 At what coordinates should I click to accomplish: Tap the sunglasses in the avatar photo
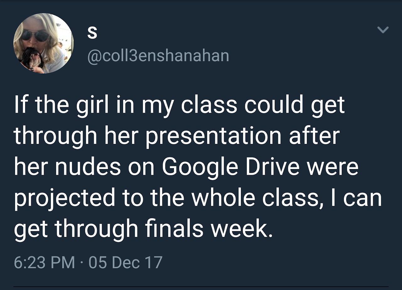pyautogui.click(x=35, y=35)
